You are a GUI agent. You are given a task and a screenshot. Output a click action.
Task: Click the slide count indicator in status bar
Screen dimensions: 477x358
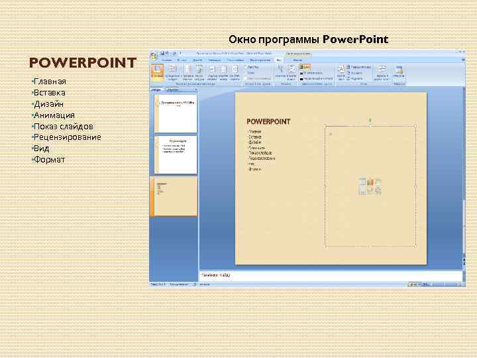[158, 284]
